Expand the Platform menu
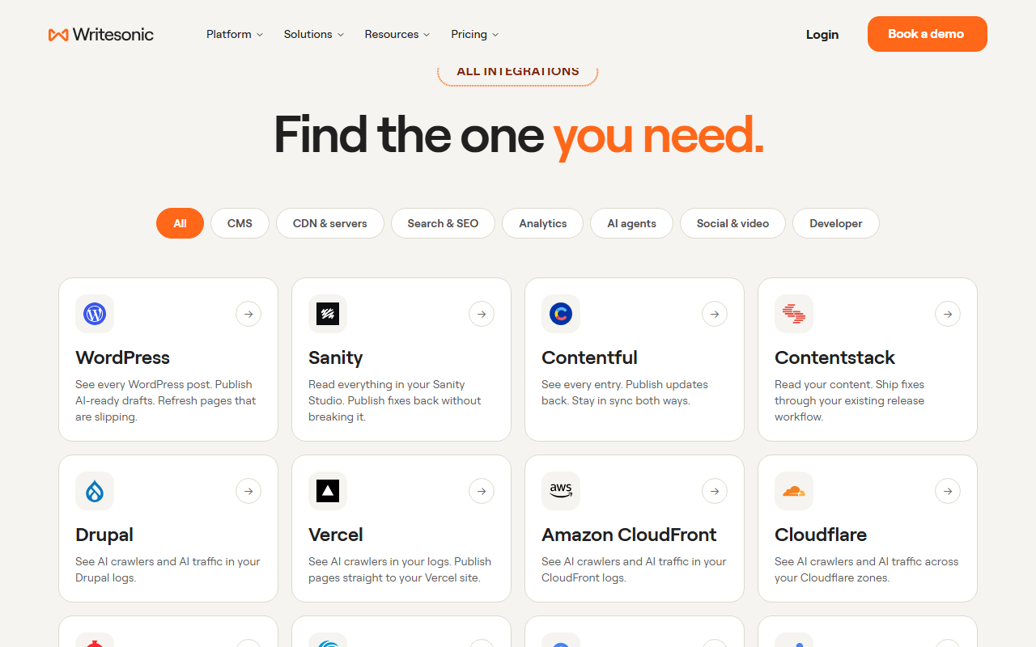This screenshot has width=1036, height=647. [235, 34]
